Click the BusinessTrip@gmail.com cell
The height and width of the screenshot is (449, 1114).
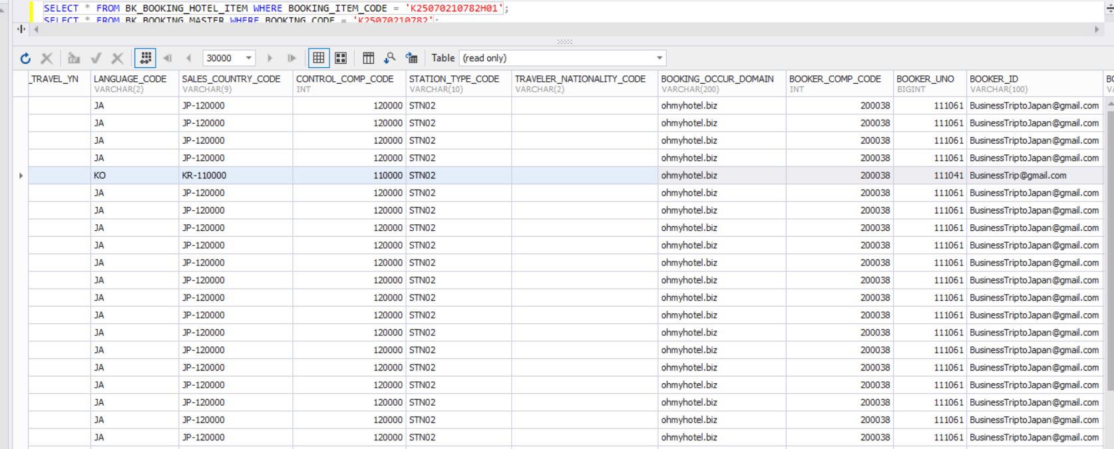[x=1018, y=176]
